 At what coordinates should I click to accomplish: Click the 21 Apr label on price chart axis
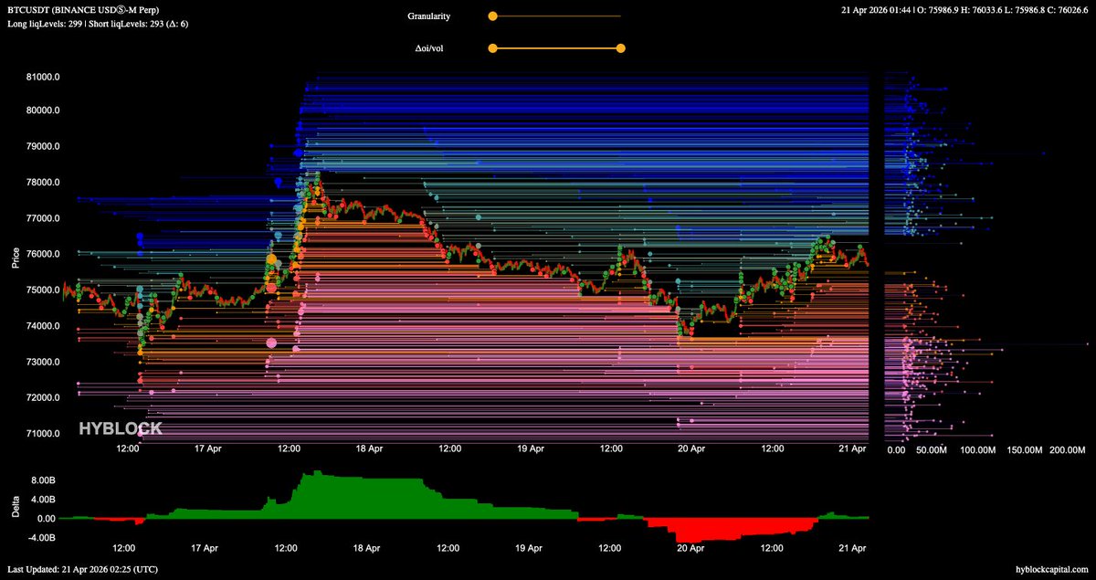pyautogui.click(x=853, y=448)
